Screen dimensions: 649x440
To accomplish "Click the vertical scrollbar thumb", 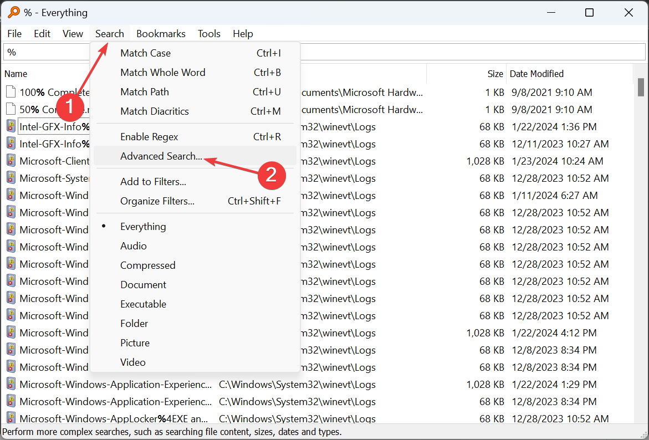I will [641, 87].
